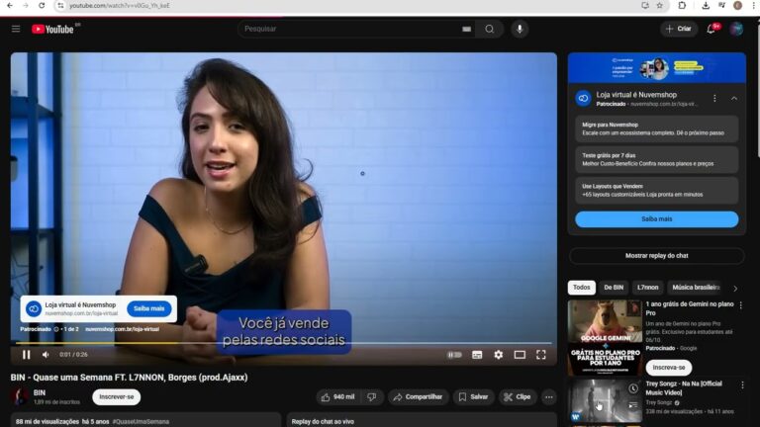Screen dimensions: 760x427
Task: Collapse the Nuvemshop sponsored ad panel
Action: [x=734, y=99]
